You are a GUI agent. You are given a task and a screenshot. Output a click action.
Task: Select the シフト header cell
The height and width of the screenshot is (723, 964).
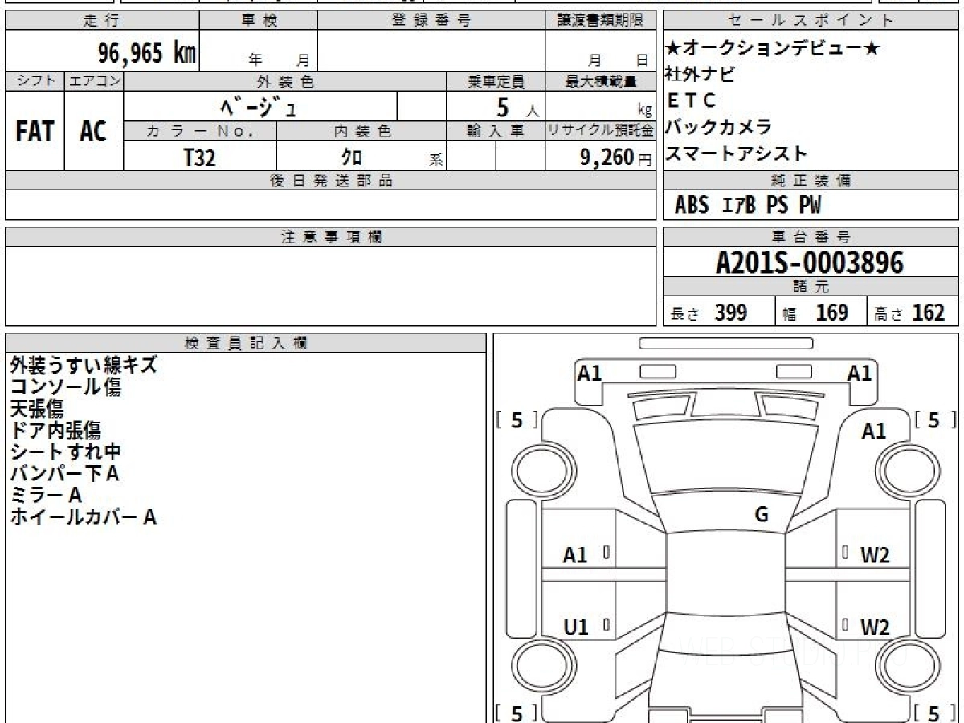click(35, 81)
